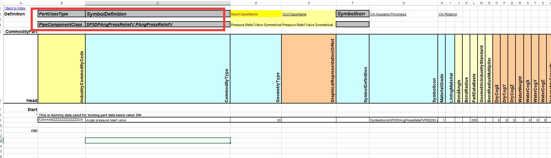Viewport: 551px width, 158px height.
Task: Select the rotated SymbolDefinition header in column F
Action: tap(353, 69)
